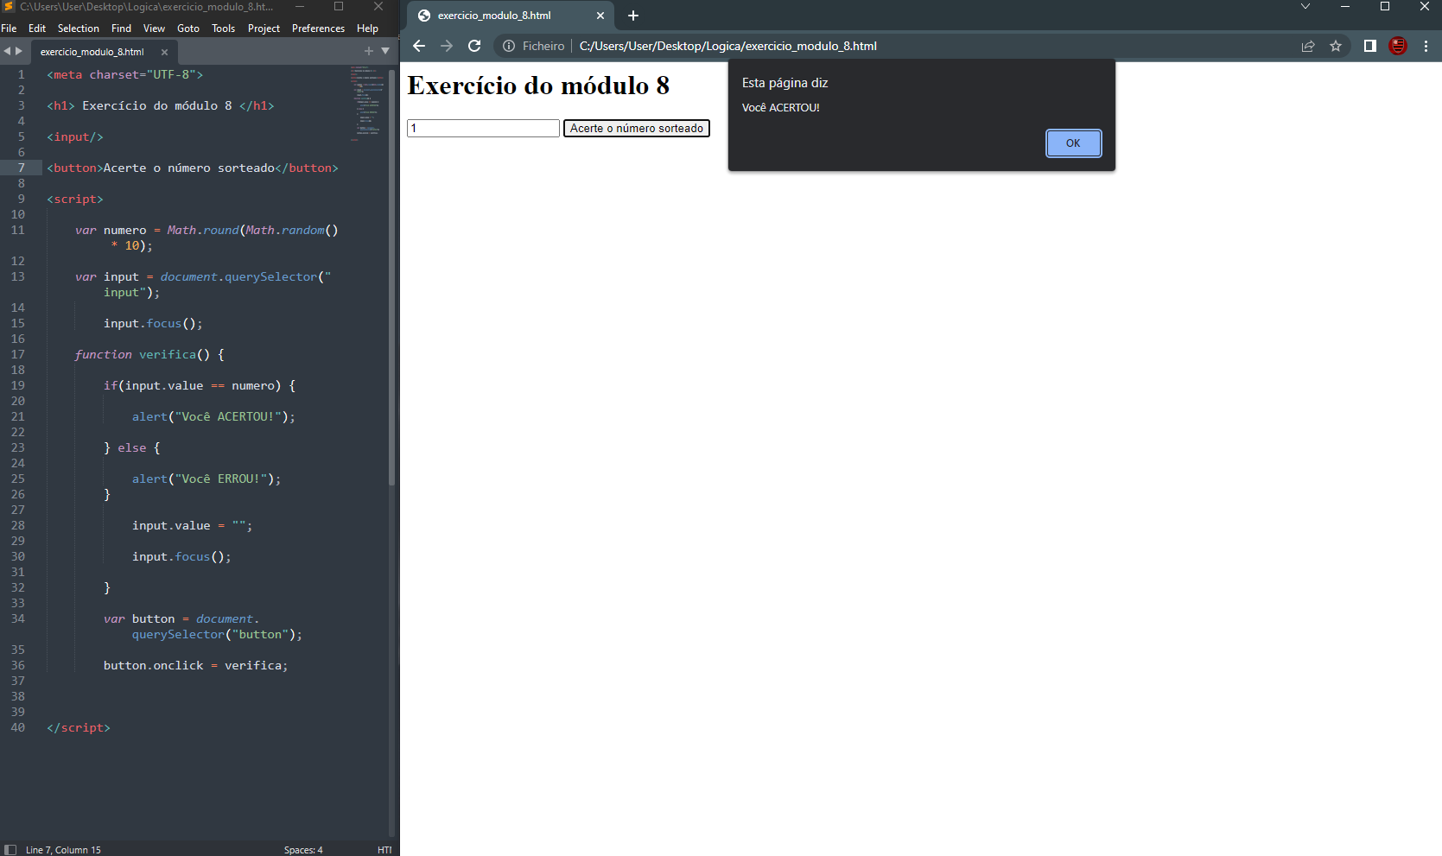
Task: Open the File menu in Sublime Text
Action: click(x=9, y=29)
